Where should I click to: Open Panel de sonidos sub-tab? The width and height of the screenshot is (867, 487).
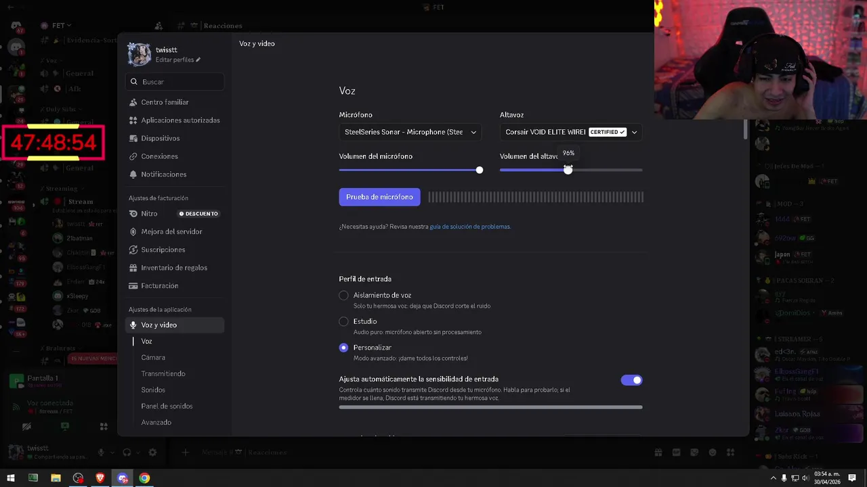(x=167, y=407)
